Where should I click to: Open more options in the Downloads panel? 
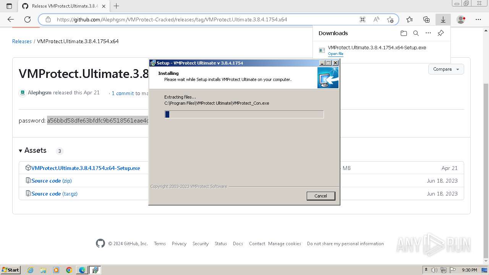pos(428,33)
